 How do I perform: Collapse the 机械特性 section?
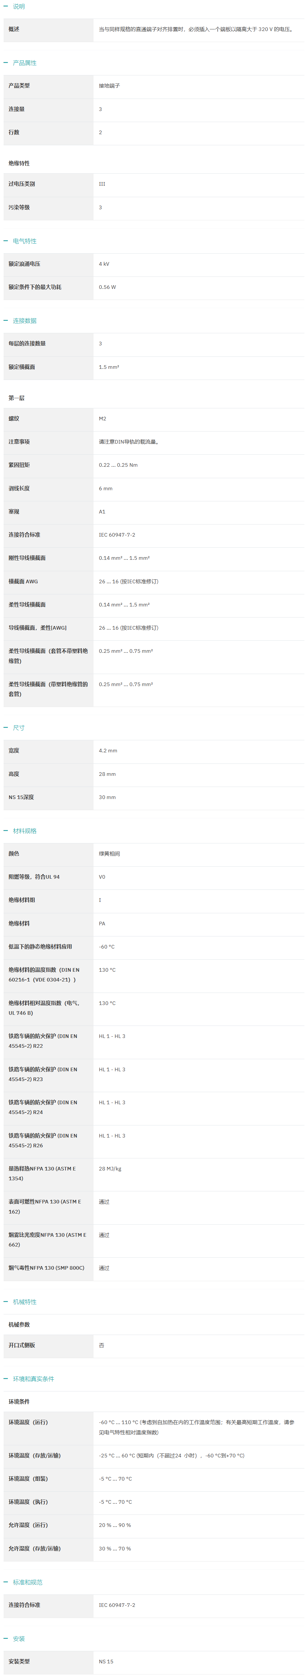[x=20, y=1302]
